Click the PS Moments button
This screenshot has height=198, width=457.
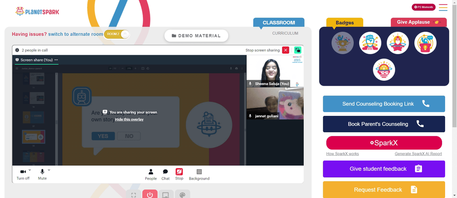(x=424, y=7)
